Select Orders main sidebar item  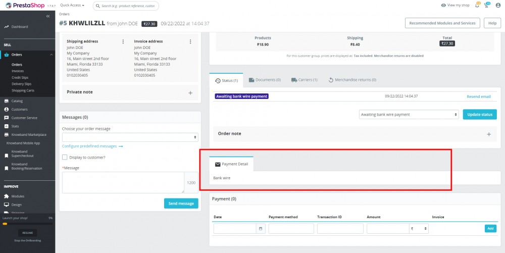[x=17, y=55]
